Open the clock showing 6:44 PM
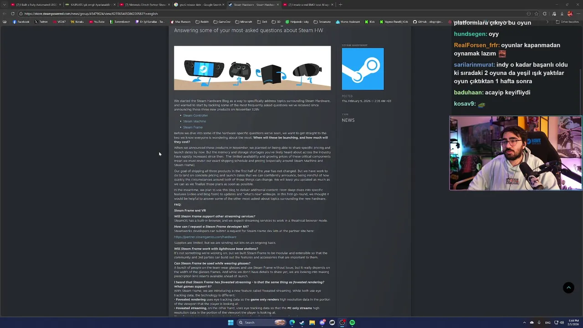Screen dimensions: 583x328 (x=574, y=323)
